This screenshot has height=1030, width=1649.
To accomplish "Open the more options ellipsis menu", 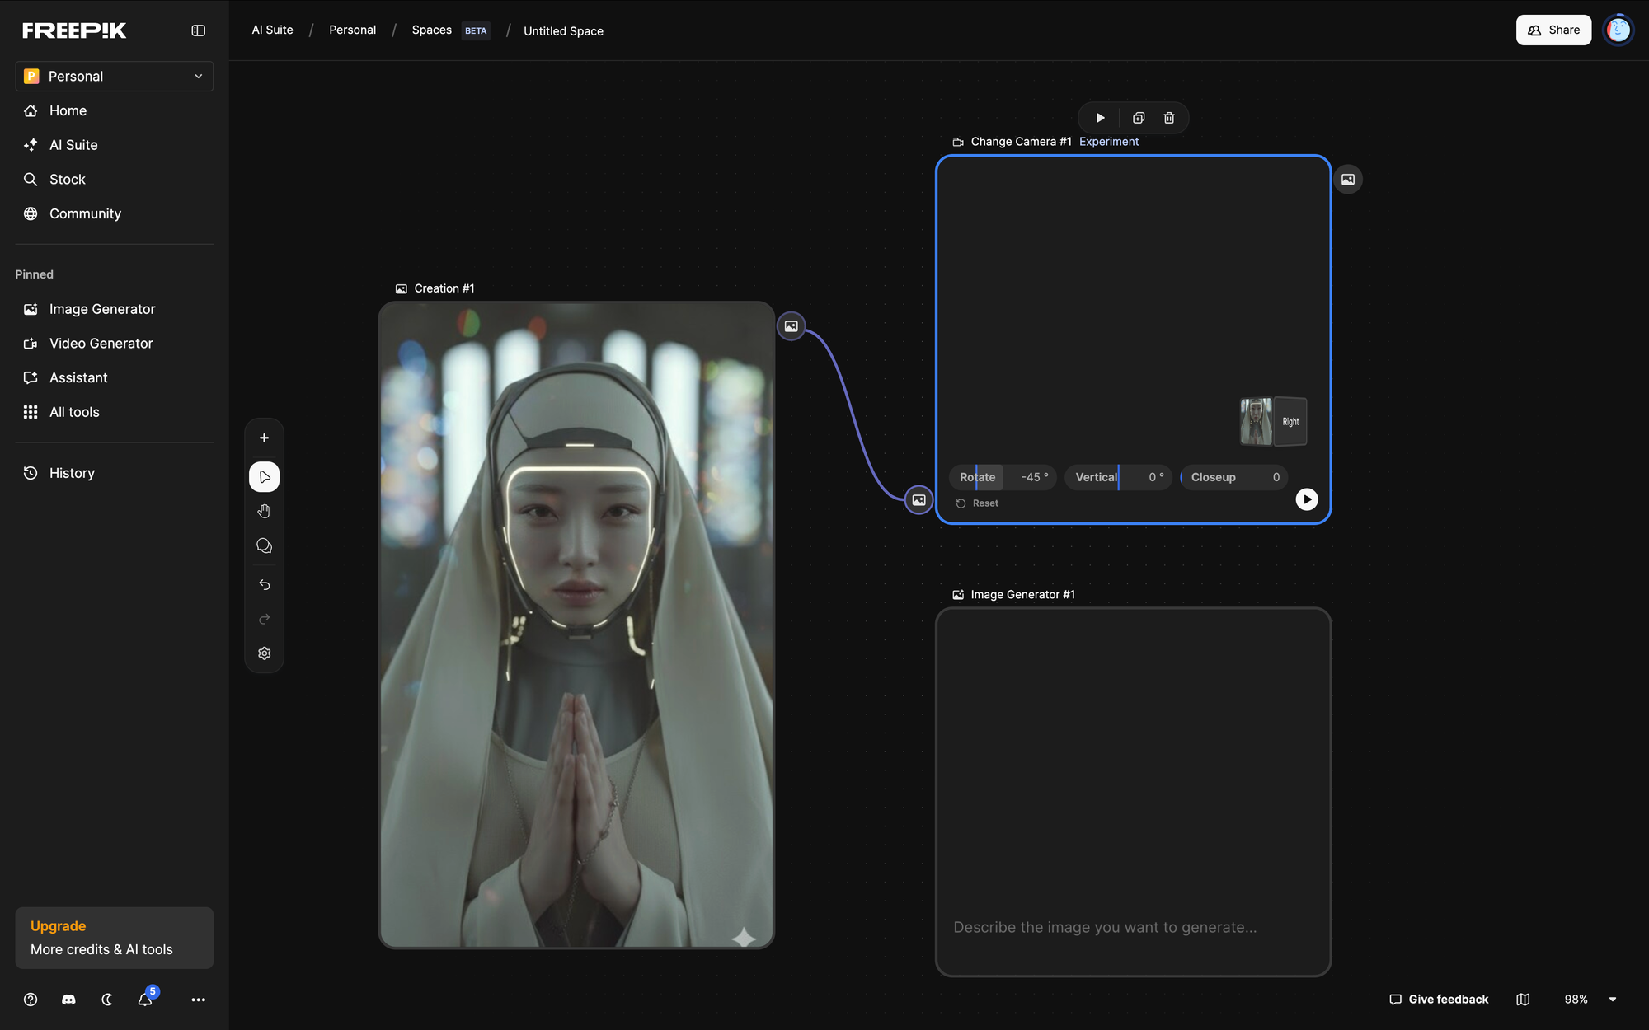I will point(198,1000).
